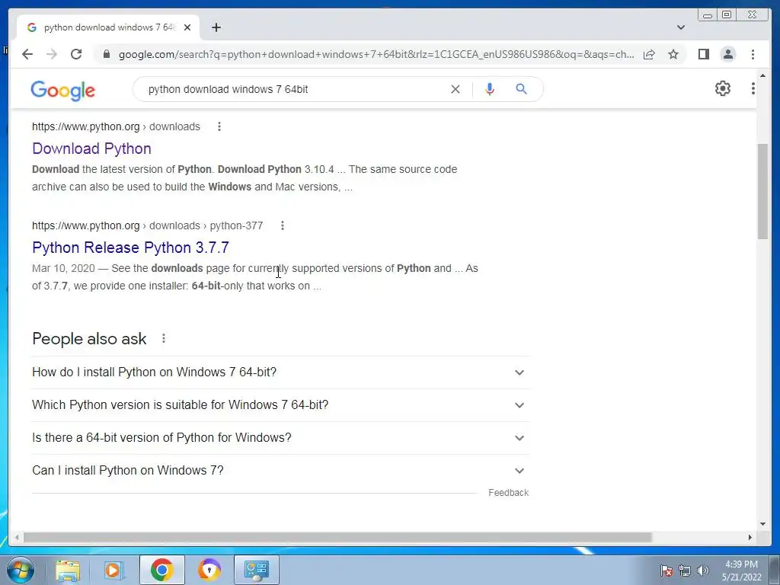
Task: Open the Download Python result
Action: 91,149
